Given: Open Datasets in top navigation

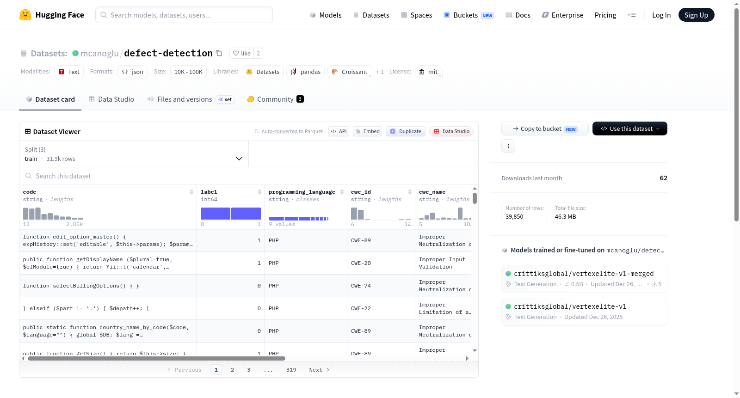Looking at the screenshot, I should 371,15.
